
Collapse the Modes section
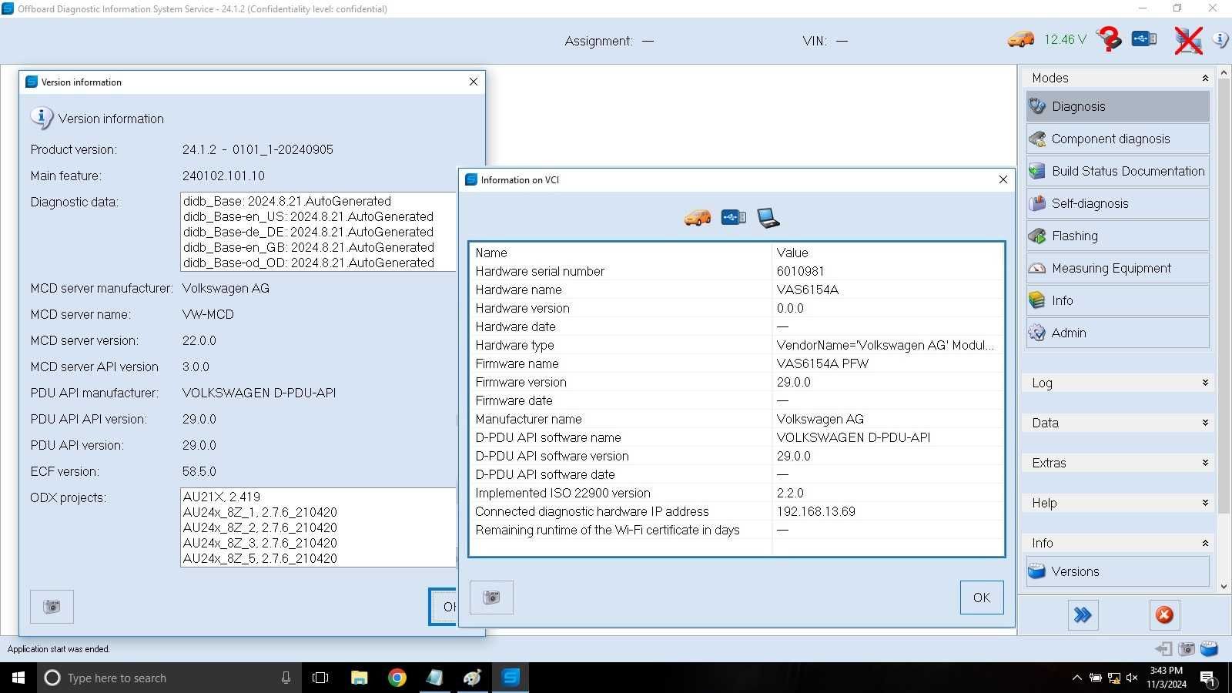pyautogui.click(x=1117, y=78)
